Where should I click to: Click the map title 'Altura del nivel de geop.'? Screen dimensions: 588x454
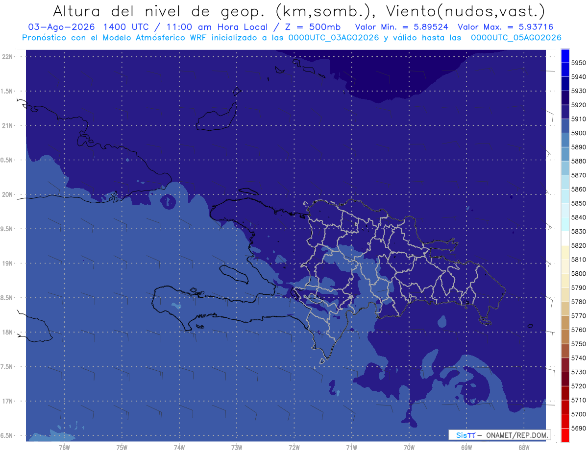click(x=159, y=11)
